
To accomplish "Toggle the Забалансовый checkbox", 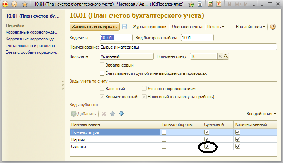I will (102, 65).
